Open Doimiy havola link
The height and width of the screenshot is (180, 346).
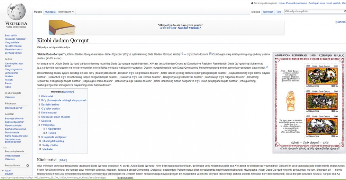[12, 133]
